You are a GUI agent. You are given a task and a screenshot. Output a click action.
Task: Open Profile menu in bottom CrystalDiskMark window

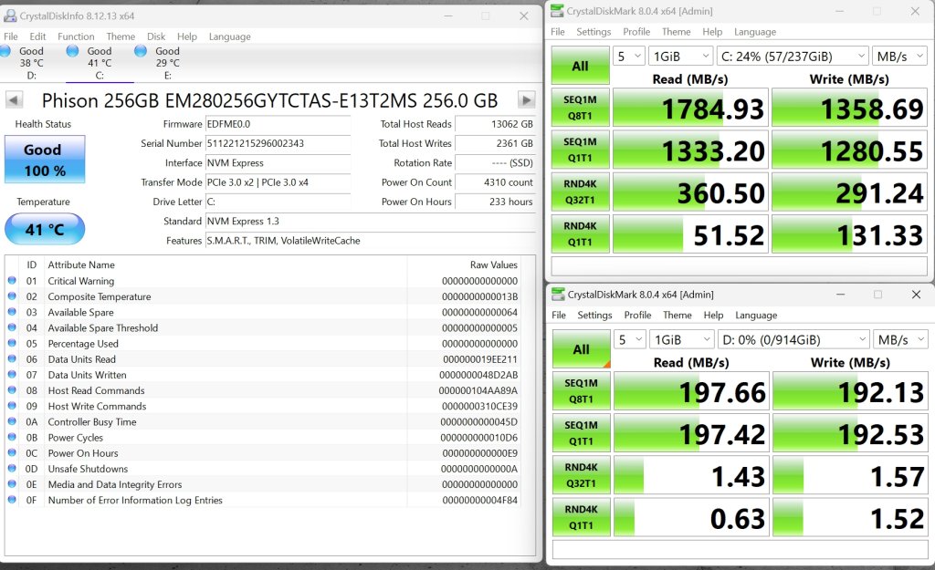[637, 315]
